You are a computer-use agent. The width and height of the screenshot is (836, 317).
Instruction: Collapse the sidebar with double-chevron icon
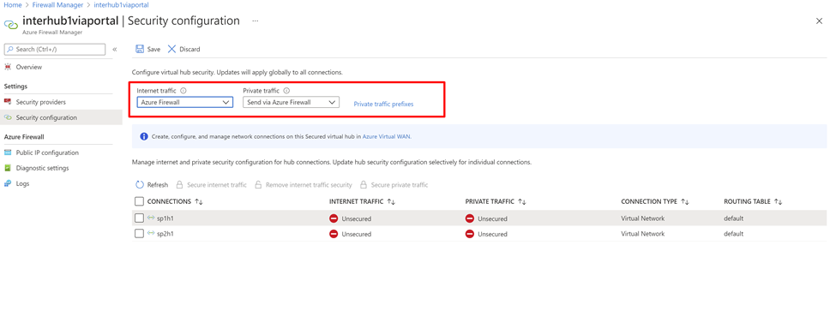coord(115,50)
